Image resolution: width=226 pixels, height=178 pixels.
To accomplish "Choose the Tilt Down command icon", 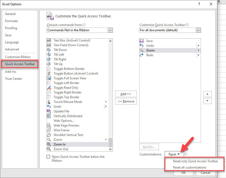I will 49,50.
